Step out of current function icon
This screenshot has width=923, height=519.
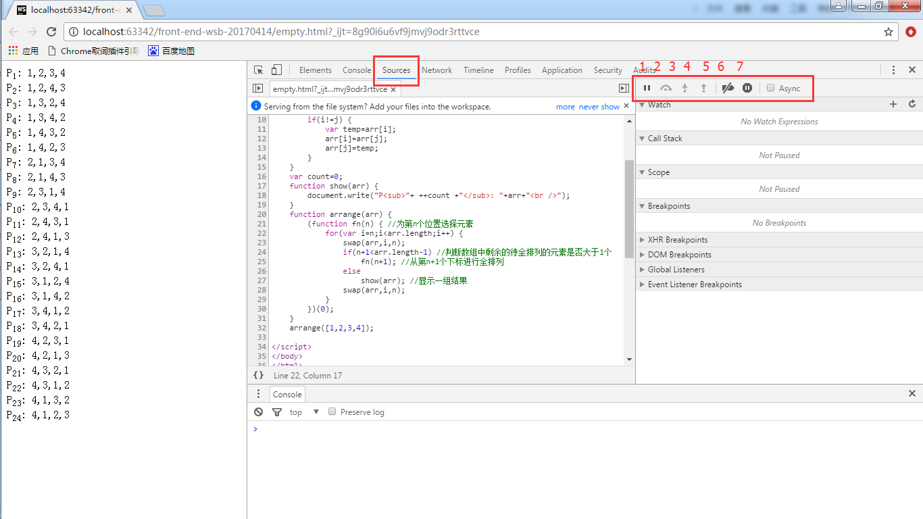pyautogui.click(x=703, y=89)
